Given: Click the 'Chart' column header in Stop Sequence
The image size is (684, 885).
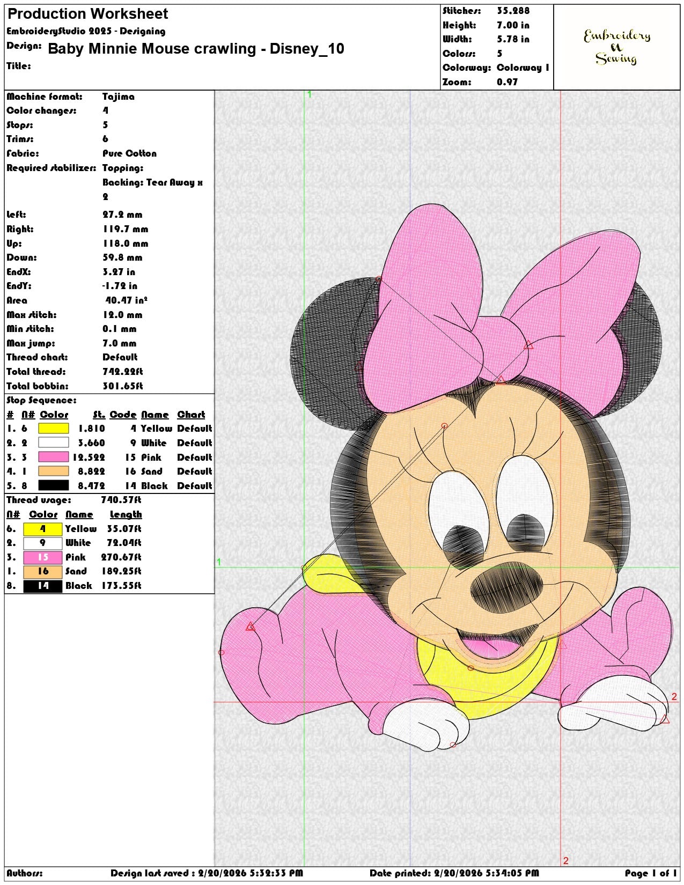Looking at the screenshot, I should pos(192,415).
